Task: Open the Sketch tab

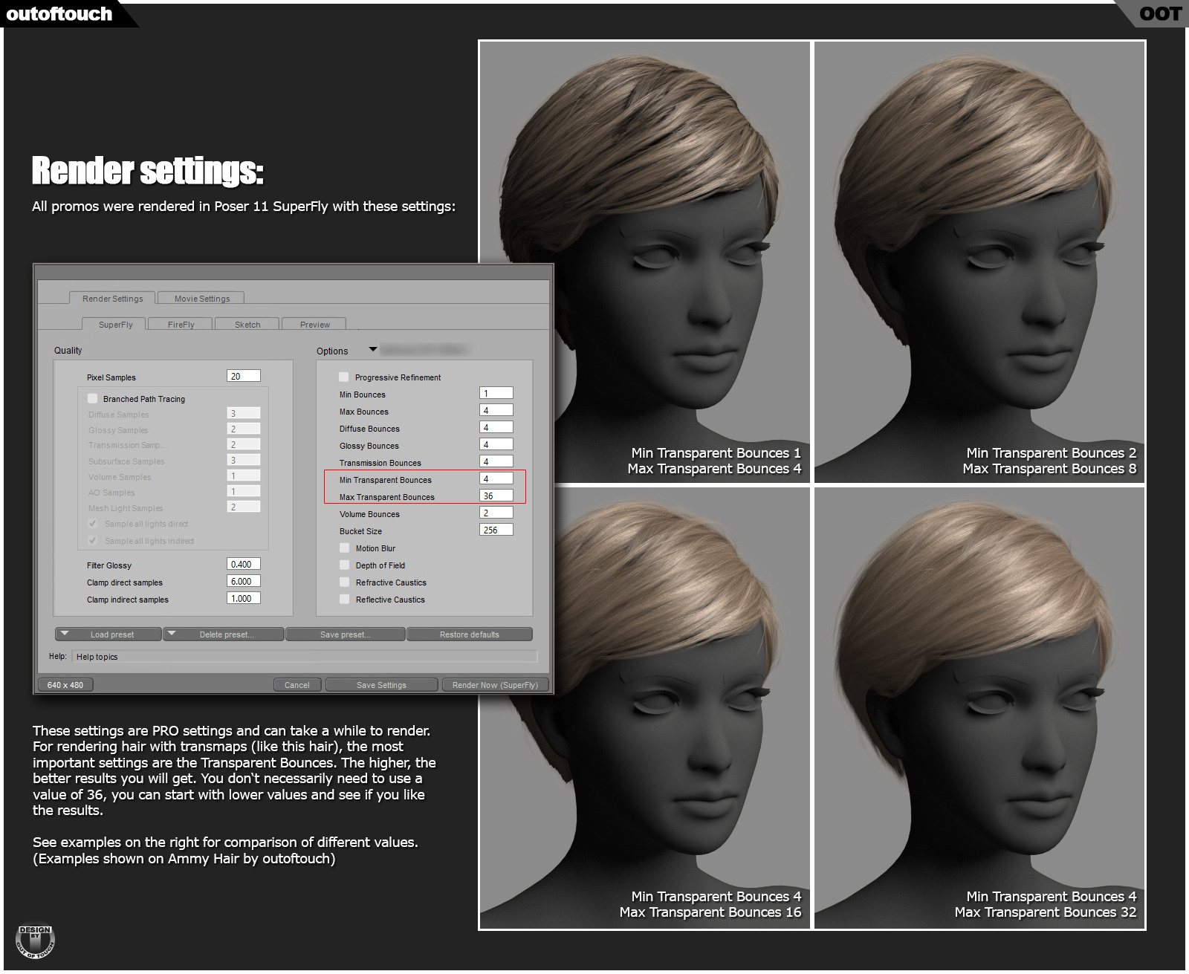Action: coord(247,325)
